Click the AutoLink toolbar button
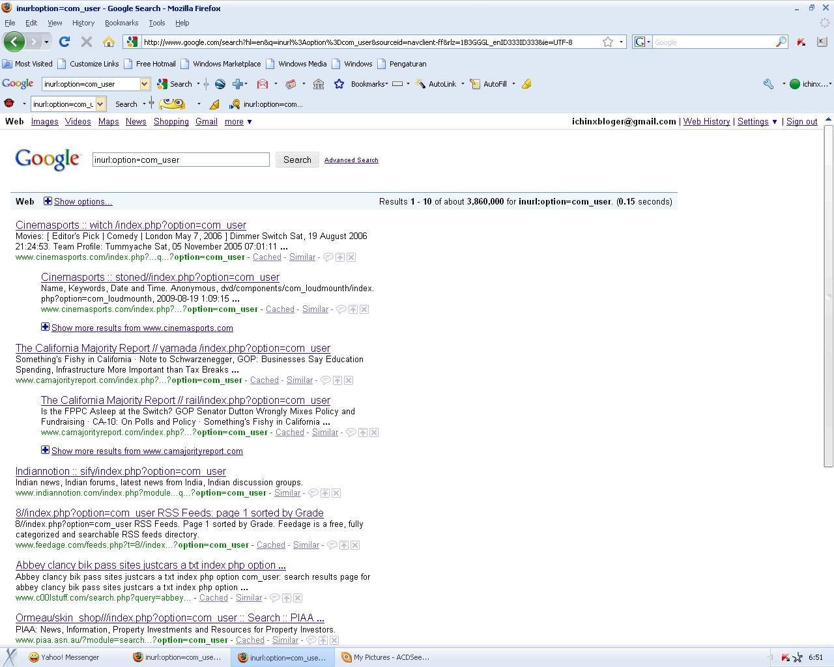This screenshot has width=834, height=667. coord(436,84)
